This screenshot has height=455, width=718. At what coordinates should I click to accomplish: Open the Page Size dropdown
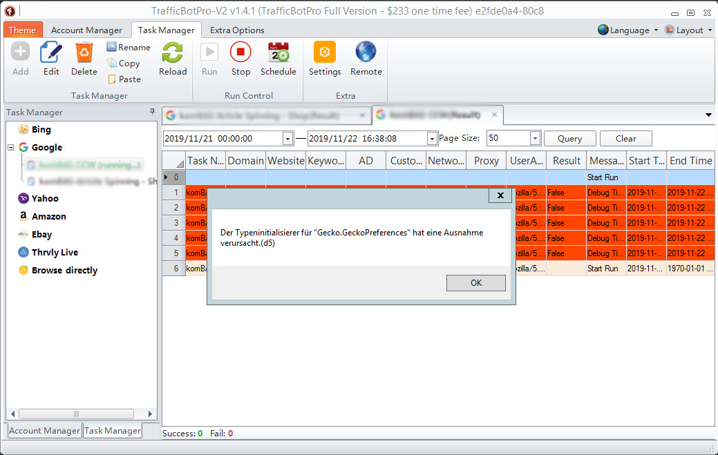click(535, 139)
